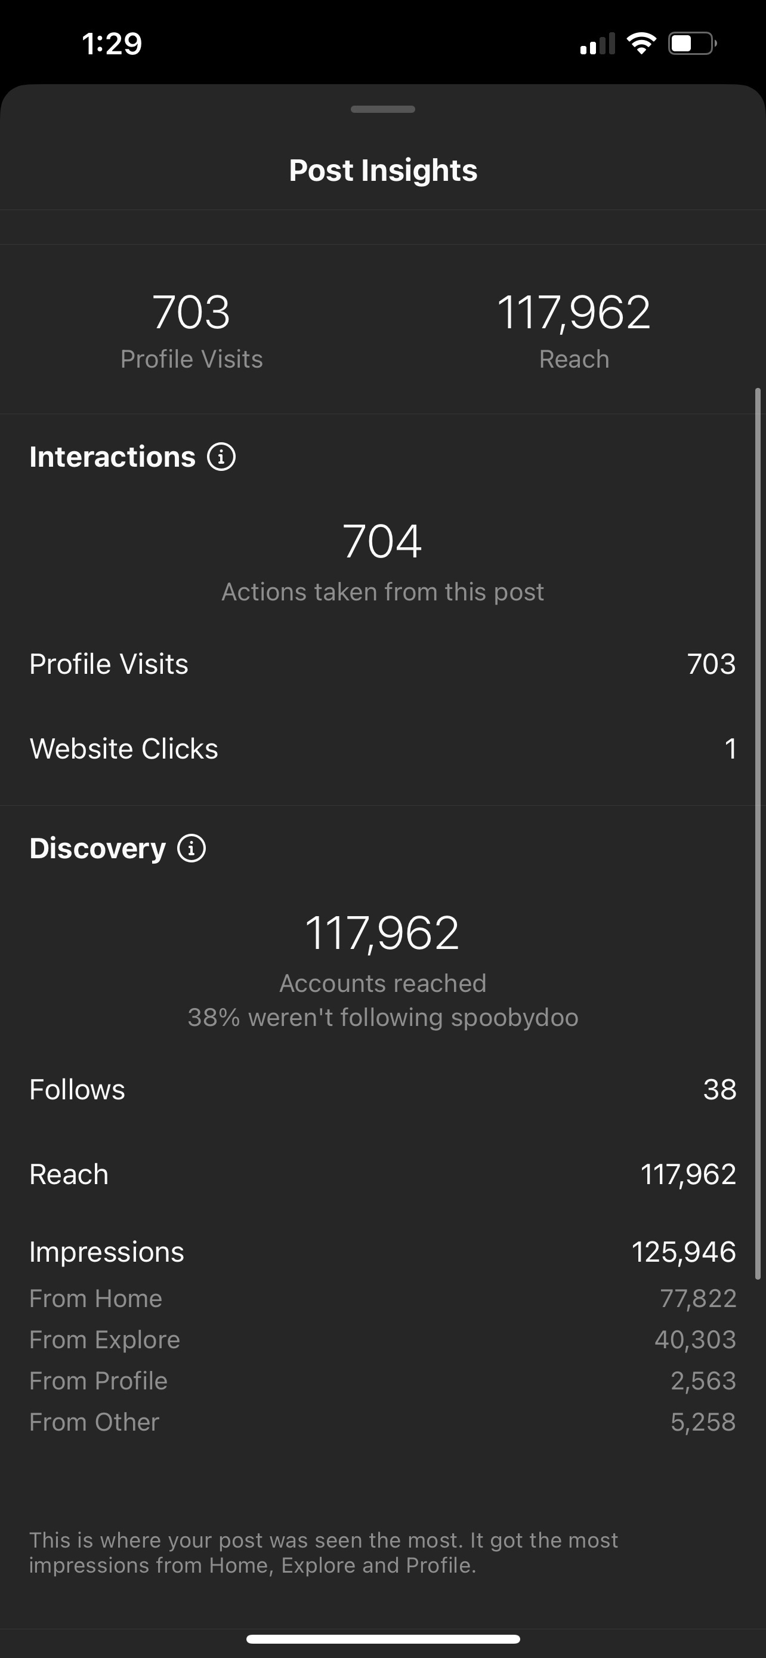Tap the Discovery info icon

pos(191,848)
